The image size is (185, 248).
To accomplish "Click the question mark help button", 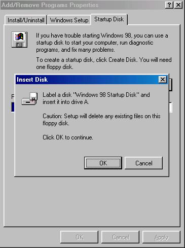I will click(x=169, y=5).
